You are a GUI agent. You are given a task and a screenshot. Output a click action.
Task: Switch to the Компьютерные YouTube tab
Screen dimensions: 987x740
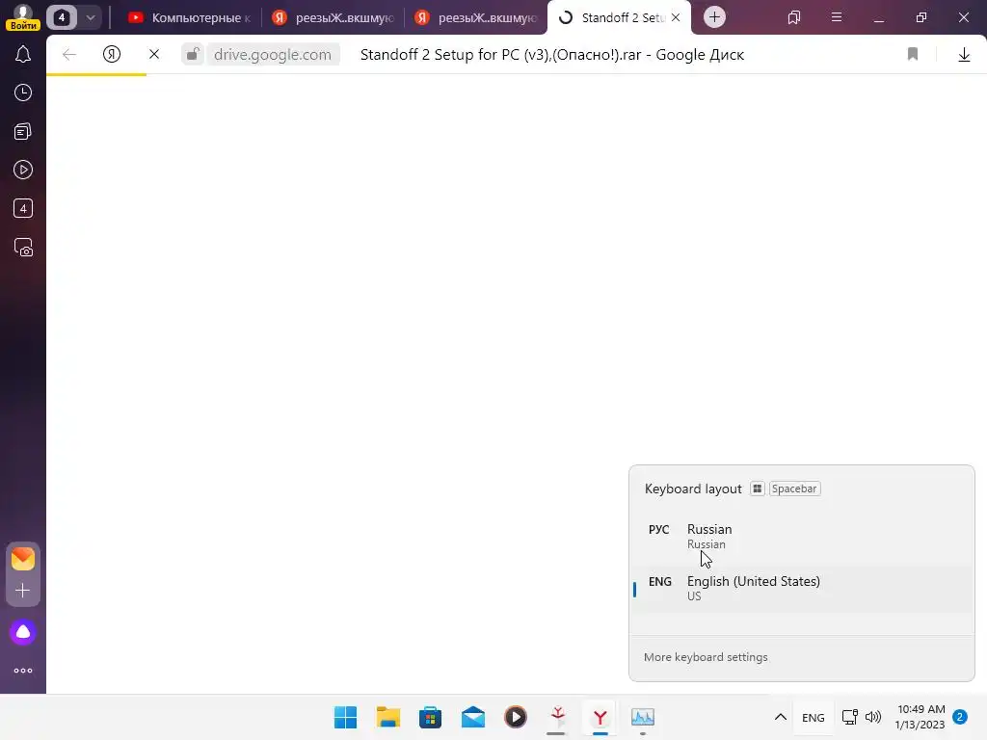pyautogui.click(x=189, y=17)
